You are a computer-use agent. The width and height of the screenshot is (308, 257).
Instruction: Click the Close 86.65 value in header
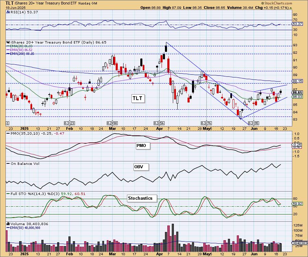[214, 8]
